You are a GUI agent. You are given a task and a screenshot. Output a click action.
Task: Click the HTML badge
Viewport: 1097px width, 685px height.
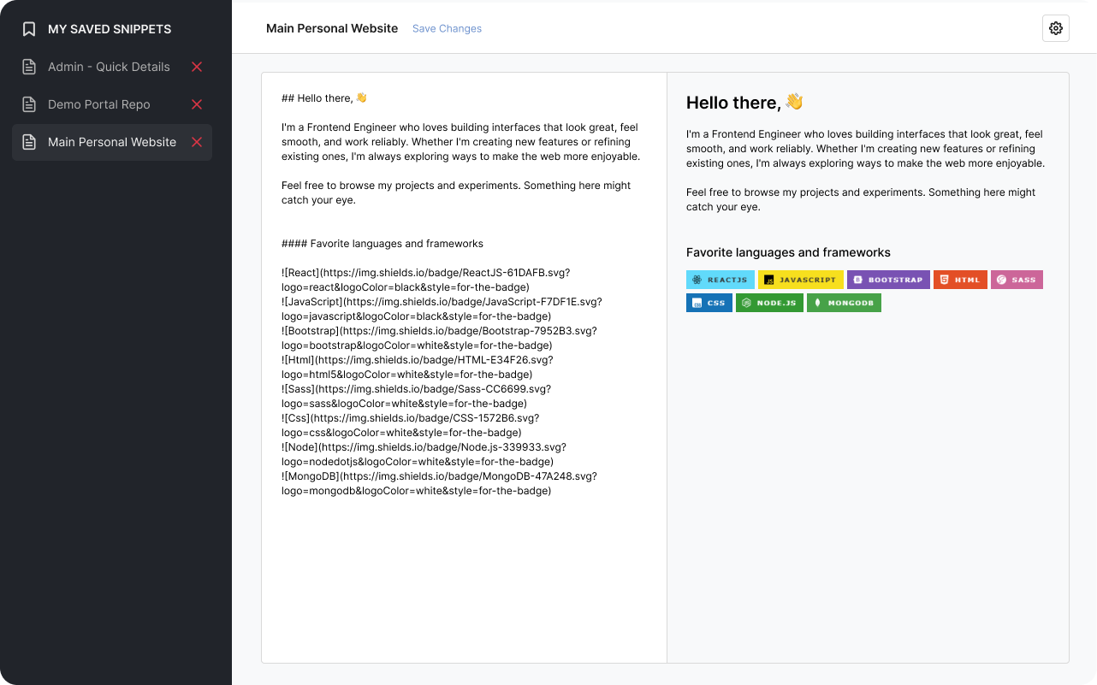point(960,279)
